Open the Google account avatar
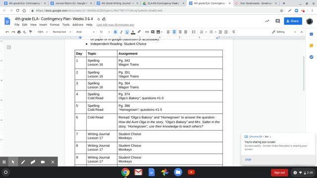Image resolution: width=317 pixels, height=178 pixels. [x=310, y=21]
